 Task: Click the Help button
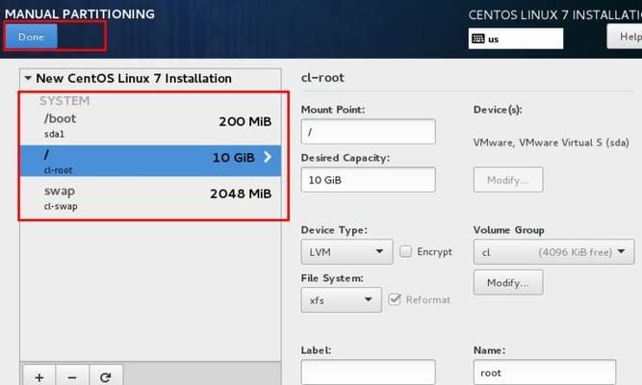(625, 36)
